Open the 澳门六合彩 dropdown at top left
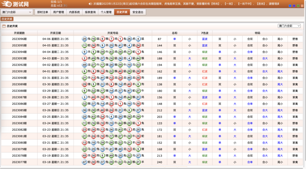This screenshot has width=306, height=169. (16, 12)
